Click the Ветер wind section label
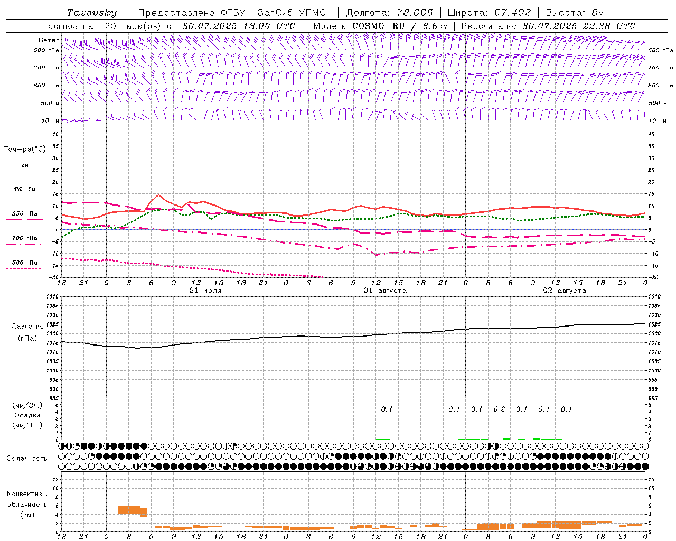676x541 pixels. 49,40
